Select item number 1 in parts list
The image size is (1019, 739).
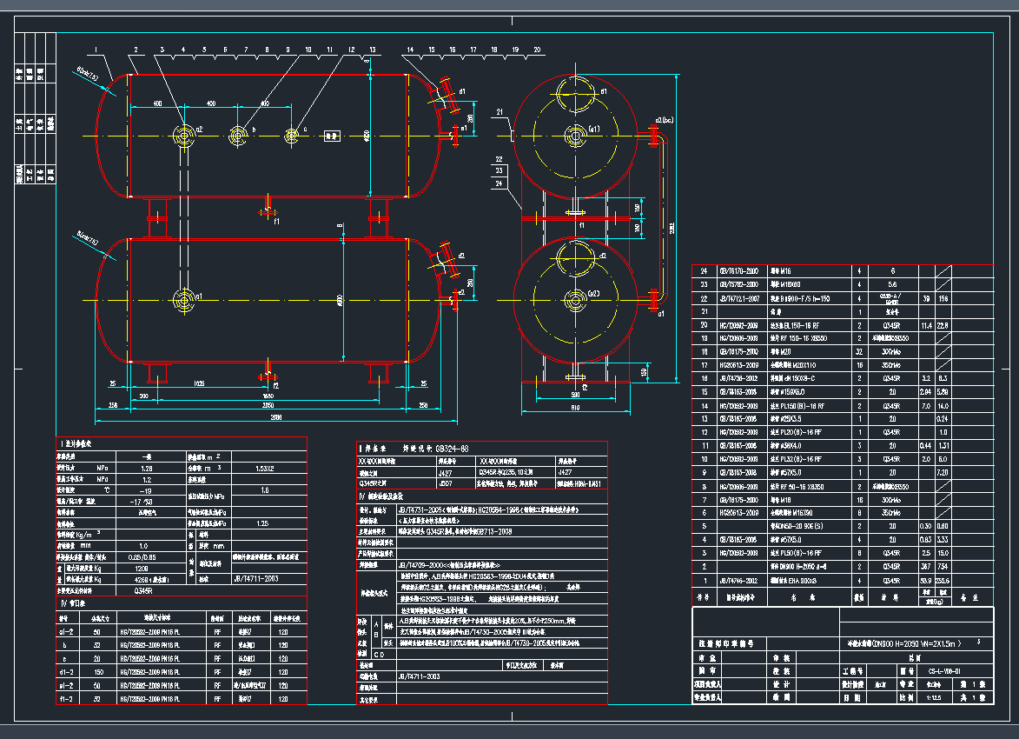click(x=704, y=580)
